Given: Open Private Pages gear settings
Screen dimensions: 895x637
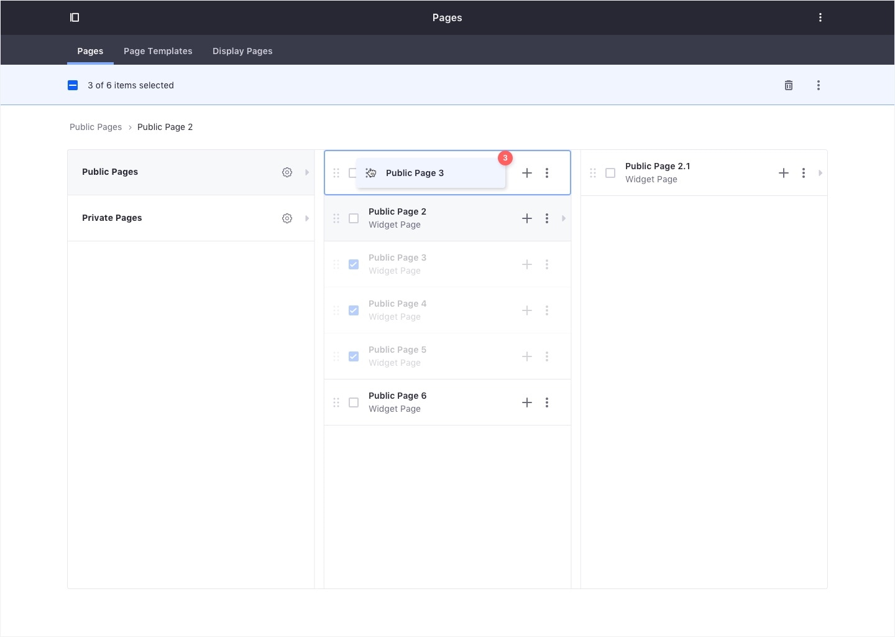Looking at the screenshot, I should coord(287,218).
